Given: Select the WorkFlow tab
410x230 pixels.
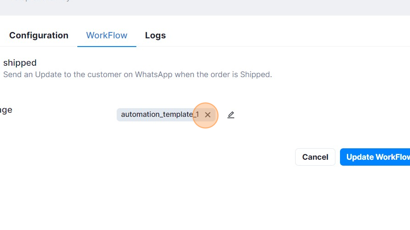Looking at the screenshot, I should [x=107, y=36].
